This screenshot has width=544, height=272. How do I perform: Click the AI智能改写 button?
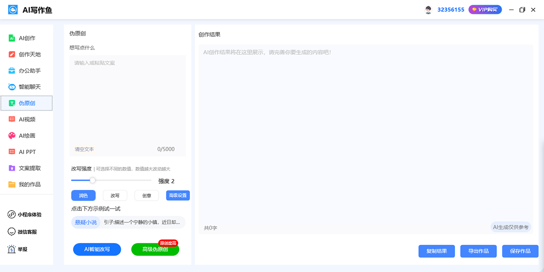pos(97,249)
